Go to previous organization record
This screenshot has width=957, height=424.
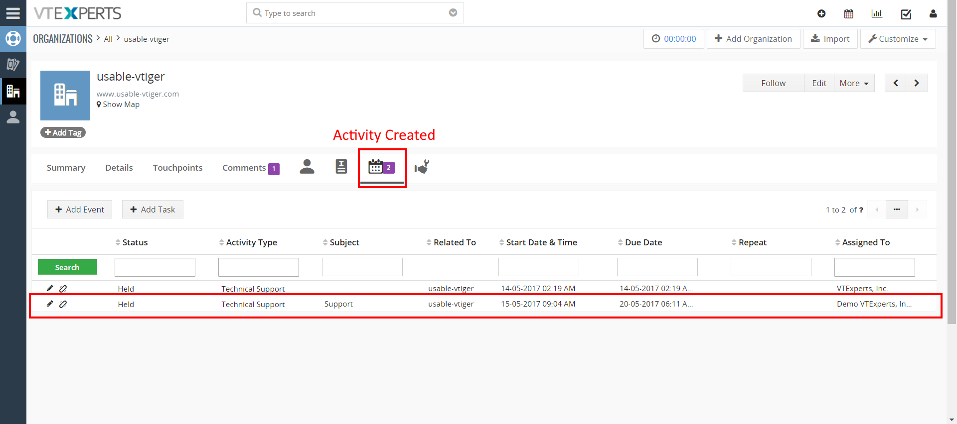(896, 83)
